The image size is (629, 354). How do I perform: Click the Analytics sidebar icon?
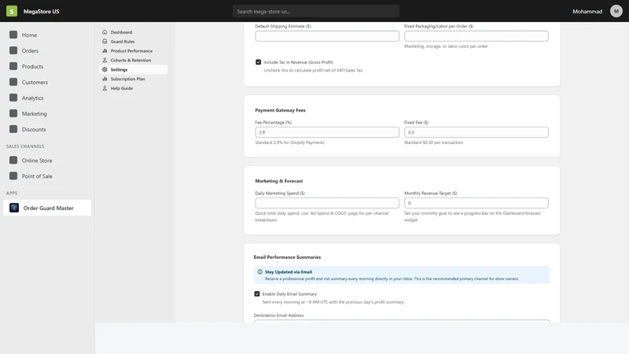click(x=13, y=98)
